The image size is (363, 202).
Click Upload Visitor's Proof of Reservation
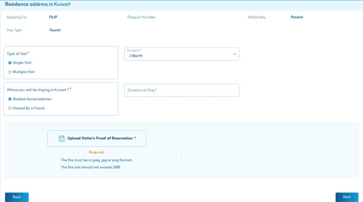pyautogui.click(x=97, y=138)
